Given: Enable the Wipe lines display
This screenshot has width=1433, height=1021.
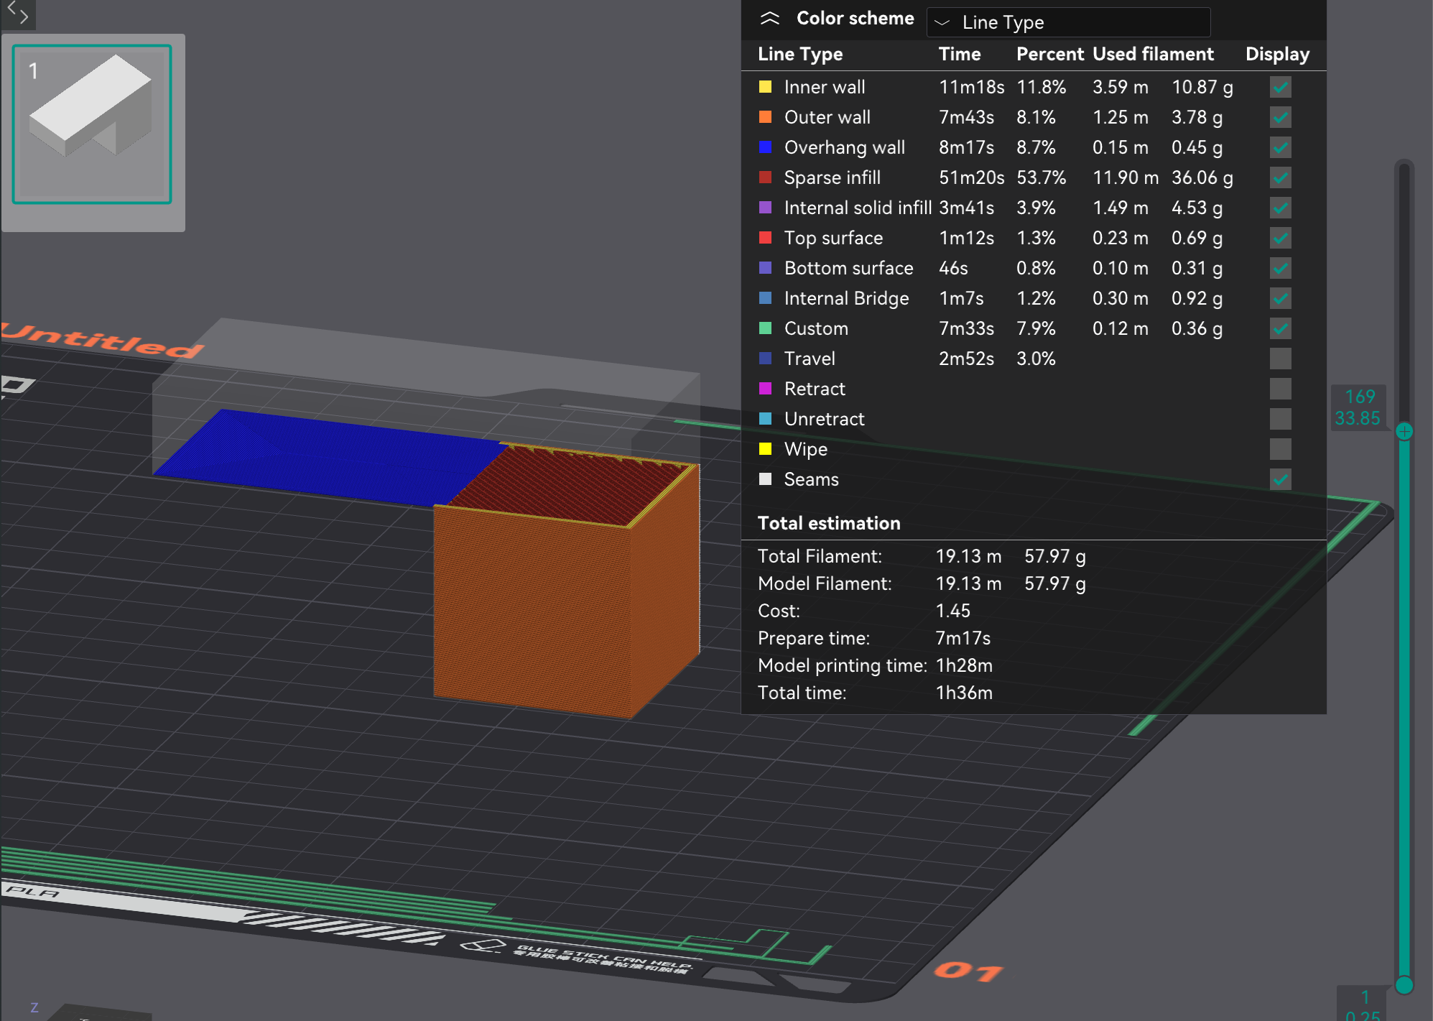Looking at the screenshot, I should [1280, 449].
